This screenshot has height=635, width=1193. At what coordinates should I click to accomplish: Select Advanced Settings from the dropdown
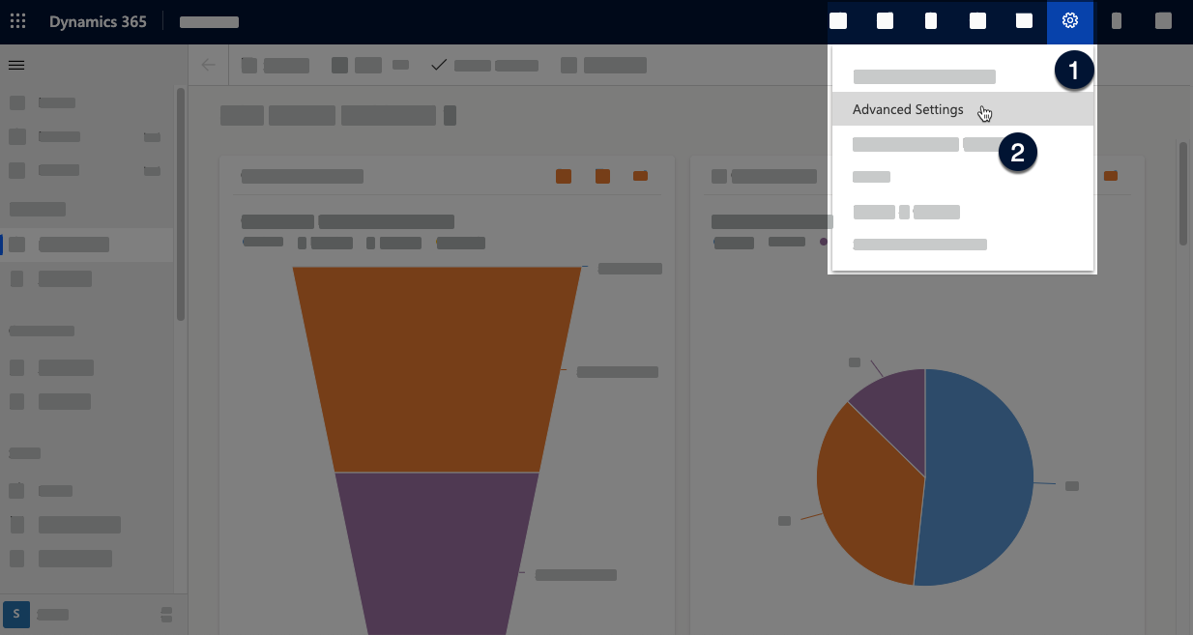point(963,109)
